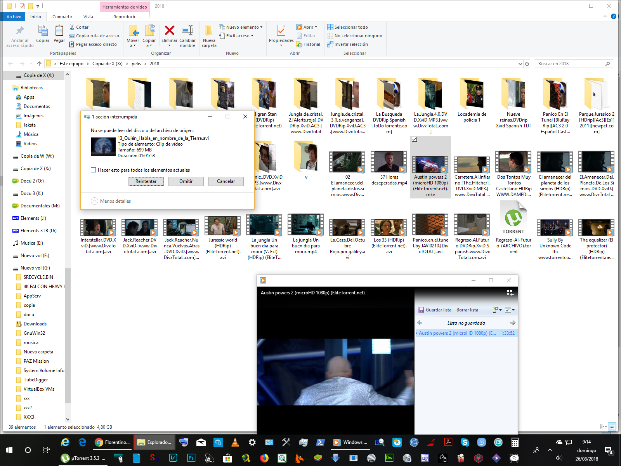Open the Vista ribbon tab

tap(88, 17)
